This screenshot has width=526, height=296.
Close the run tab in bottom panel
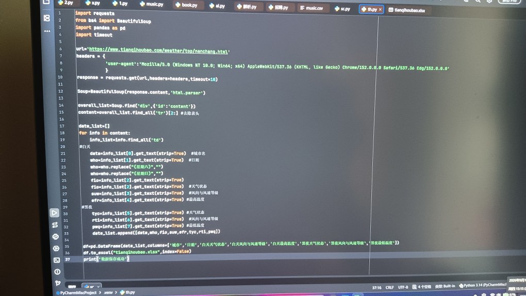tap(98, 287)
